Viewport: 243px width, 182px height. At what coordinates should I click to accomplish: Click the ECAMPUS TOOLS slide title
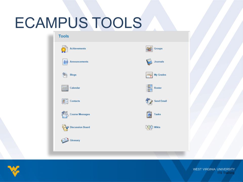(78, 23)
